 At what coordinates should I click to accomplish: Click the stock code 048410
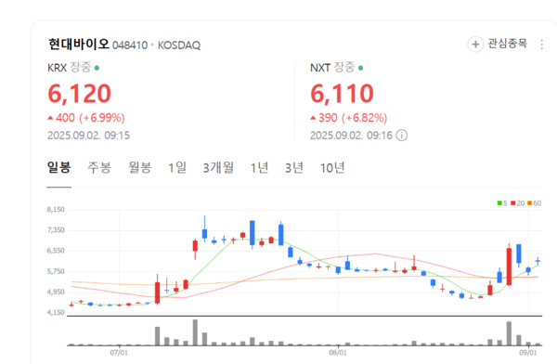pyautogui.click(x=130, y=45)
